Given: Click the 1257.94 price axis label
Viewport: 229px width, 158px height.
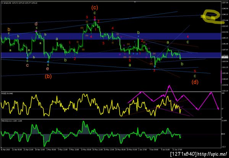Looking at the screenshot, I should [225, 3].
